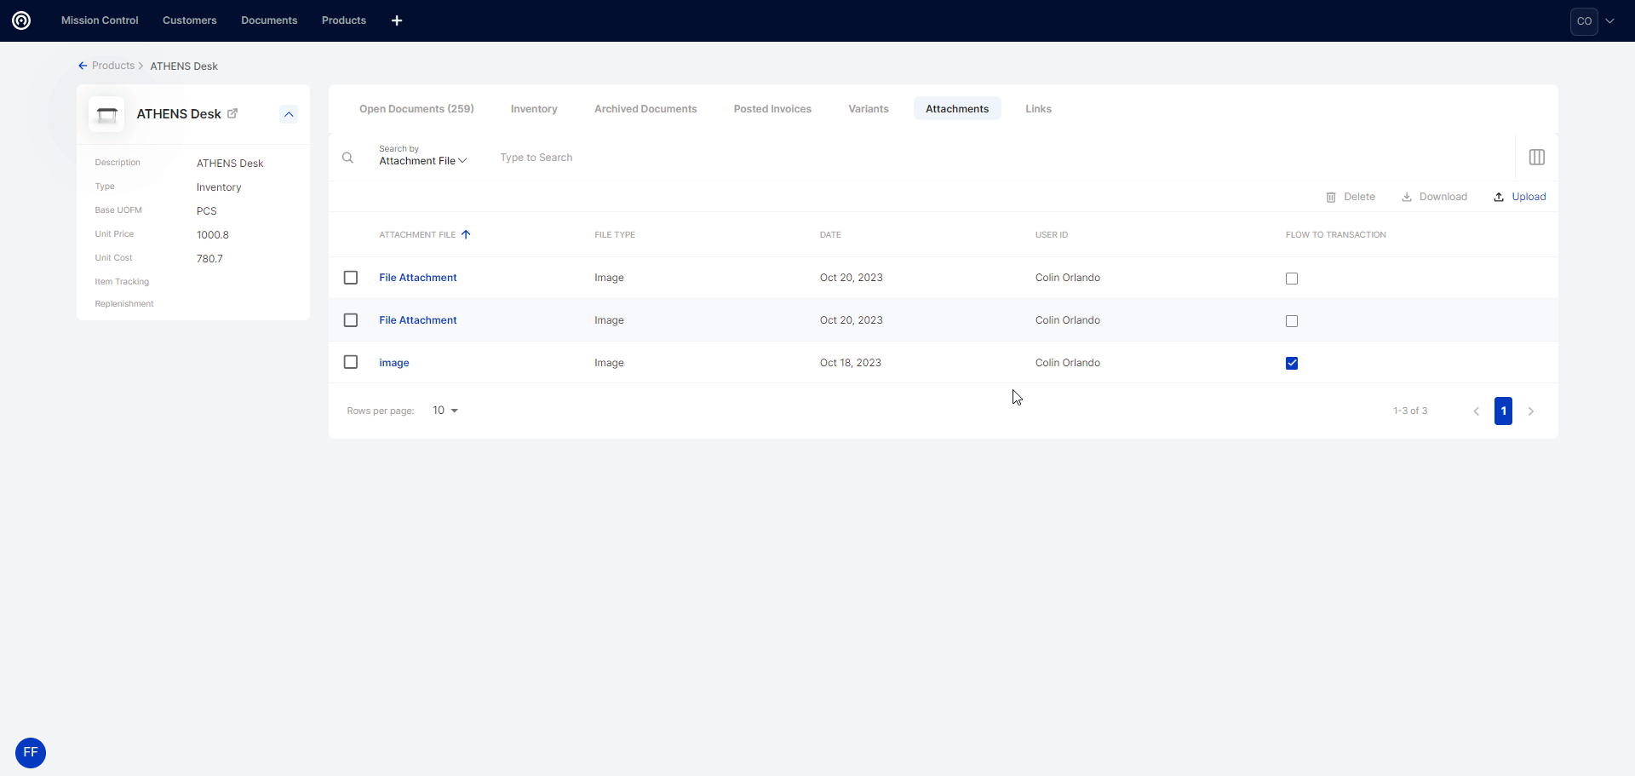Open the Search by Attachment File dropdown

coord(422,161)
